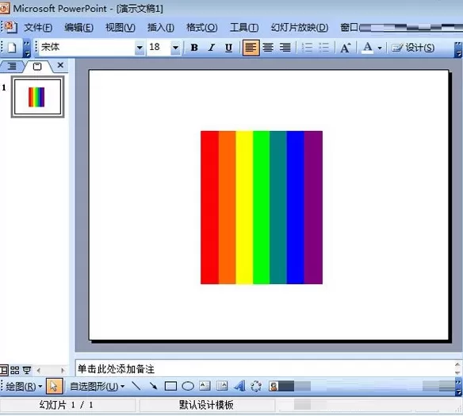Toggle numbered list
This screenshot has width=463, height=416.
(x=307, y=48)
